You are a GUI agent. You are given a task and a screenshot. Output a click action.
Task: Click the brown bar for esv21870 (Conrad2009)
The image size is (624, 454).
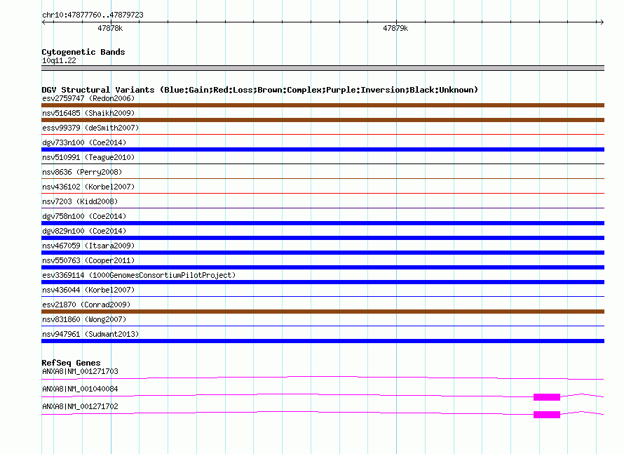pyautogui.click(x=323, y=312)
